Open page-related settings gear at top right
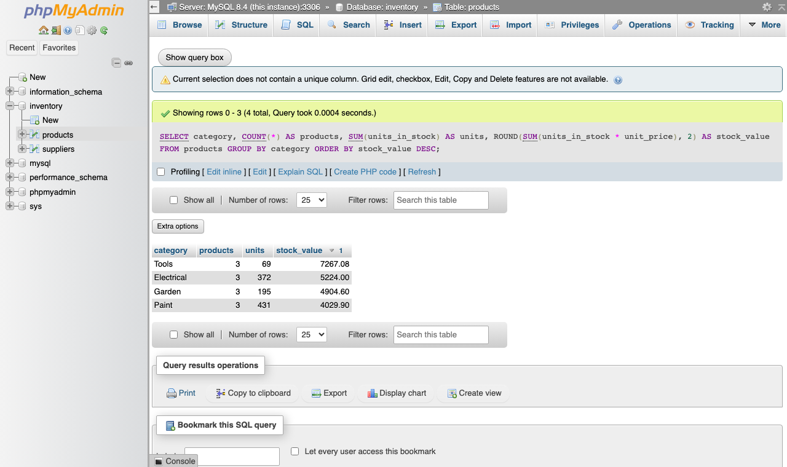 click(767, 7)
